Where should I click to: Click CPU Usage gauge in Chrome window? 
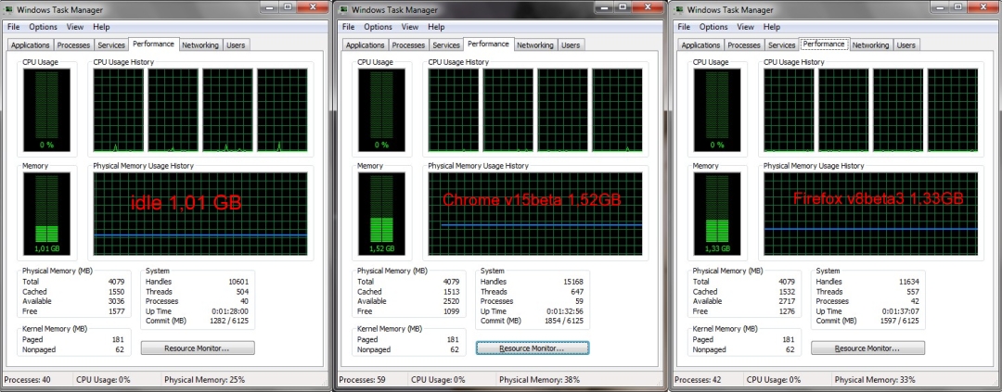pyautogui.click(x=381, y=109)
